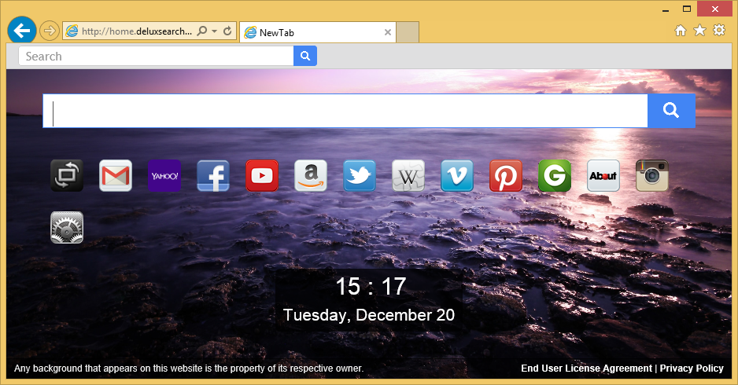Go back with the browser back arrow

(22, 31)
